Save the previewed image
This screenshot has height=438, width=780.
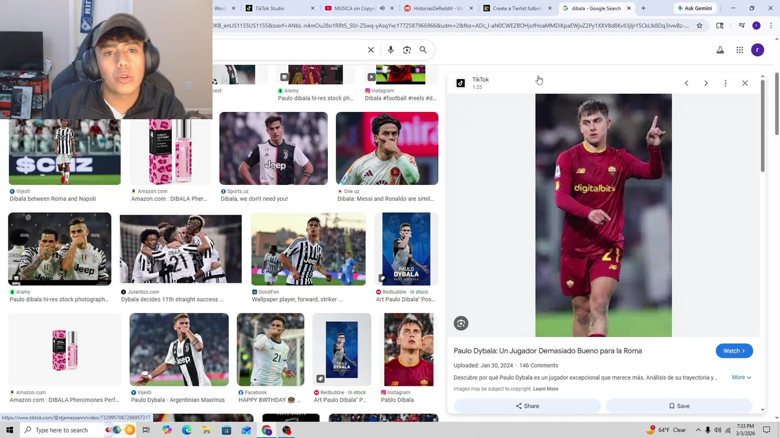pyautogui.click(x=679, y=406)
